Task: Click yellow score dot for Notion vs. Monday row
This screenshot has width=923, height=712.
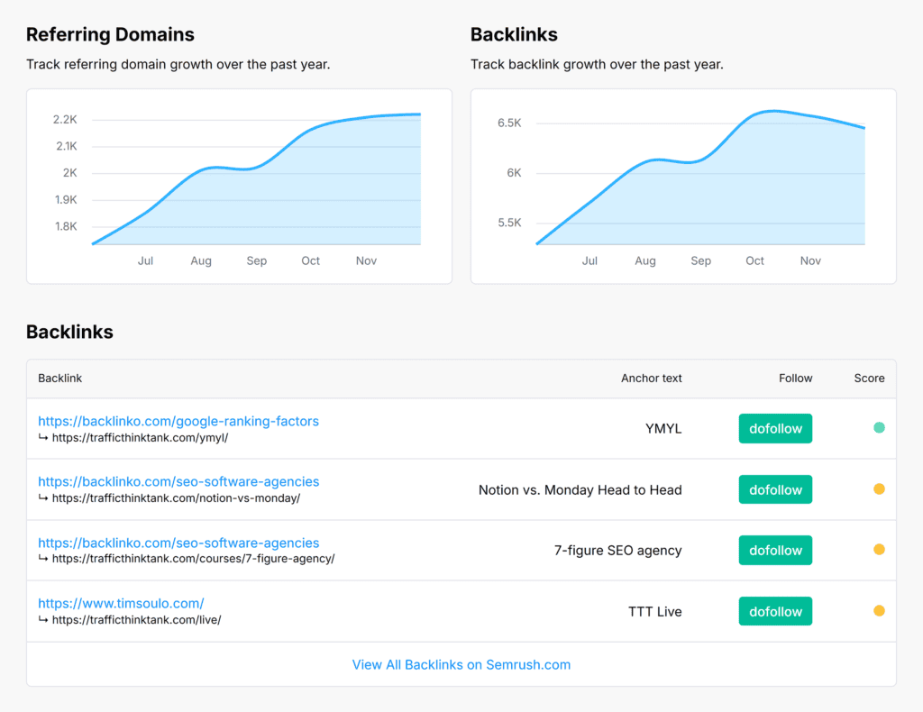Action: coord(879,489)
